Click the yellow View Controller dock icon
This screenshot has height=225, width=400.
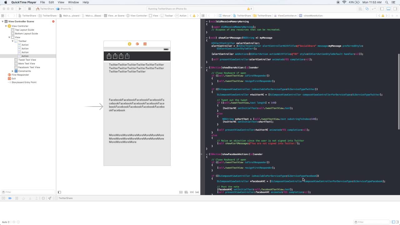130,44
